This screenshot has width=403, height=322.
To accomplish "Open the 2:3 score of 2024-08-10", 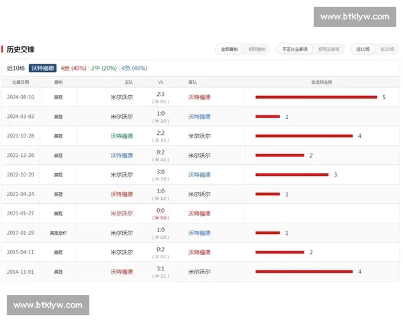I will (x=161, y=94).
